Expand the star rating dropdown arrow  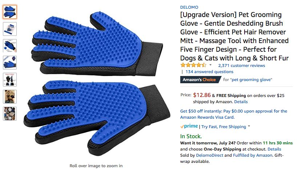210,65
